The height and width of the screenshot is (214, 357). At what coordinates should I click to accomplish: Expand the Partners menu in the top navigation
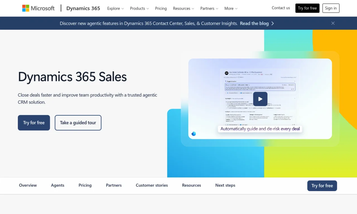coord(209,8)
